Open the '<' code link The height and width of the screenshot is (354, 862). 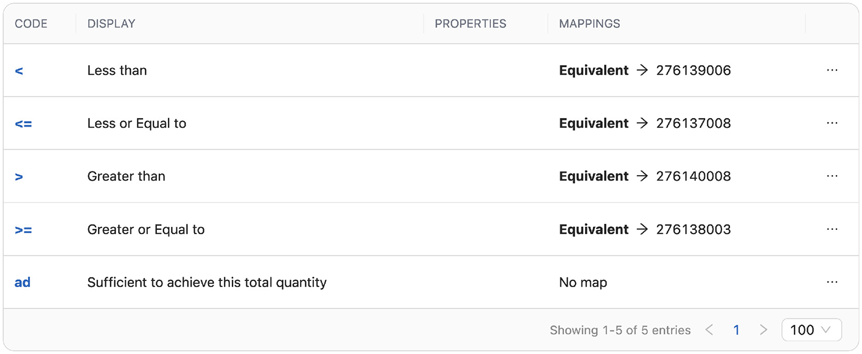pyautogui.click(x=19, y=71)
